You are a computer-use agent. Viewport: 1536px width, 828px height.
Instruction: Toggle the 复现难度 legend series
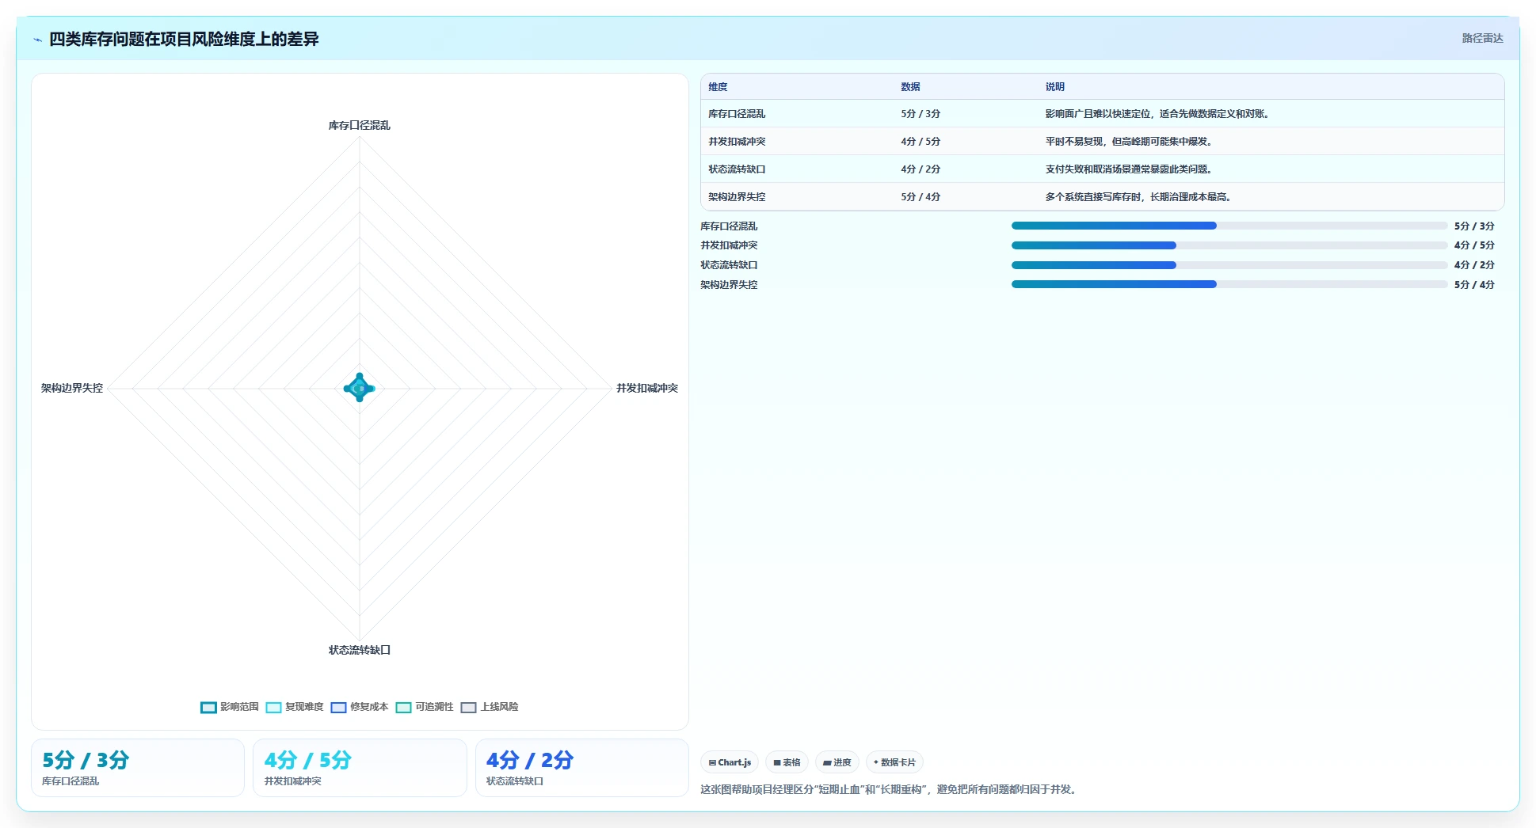(x=295, y=707)
